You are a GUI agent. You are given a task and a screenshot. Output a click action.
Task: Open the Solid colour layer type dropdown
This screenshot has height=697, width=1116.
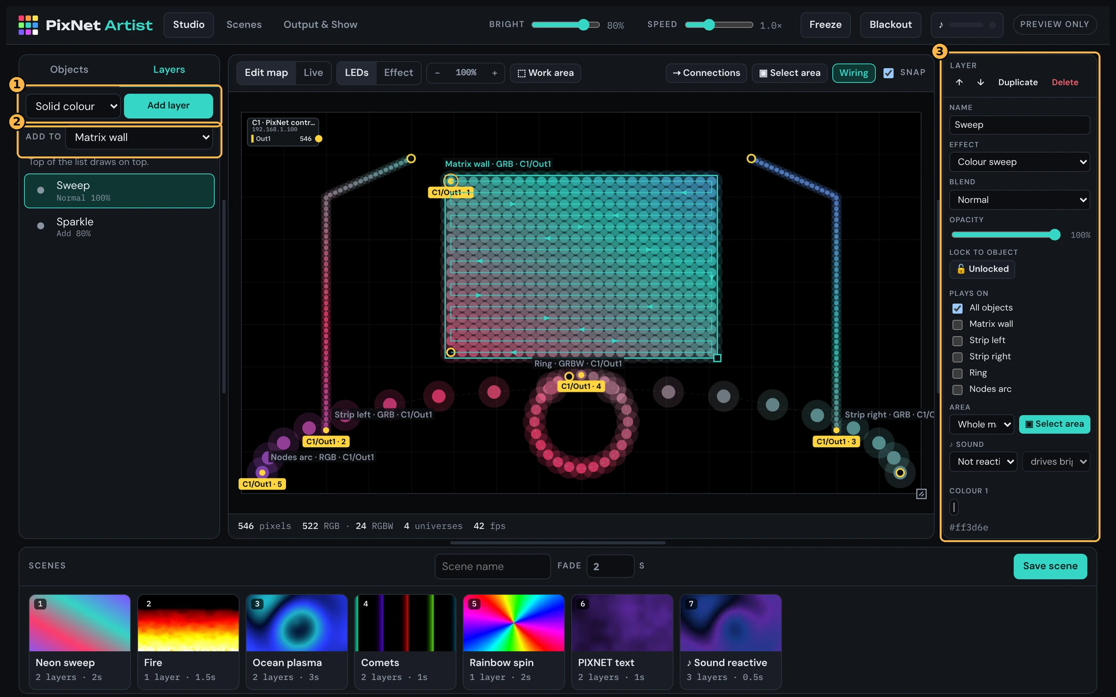click(x=73, y=106)
